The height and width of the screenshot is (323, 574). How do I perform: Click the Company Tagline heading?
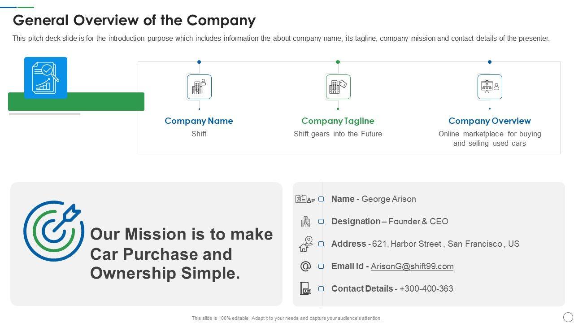338,121
